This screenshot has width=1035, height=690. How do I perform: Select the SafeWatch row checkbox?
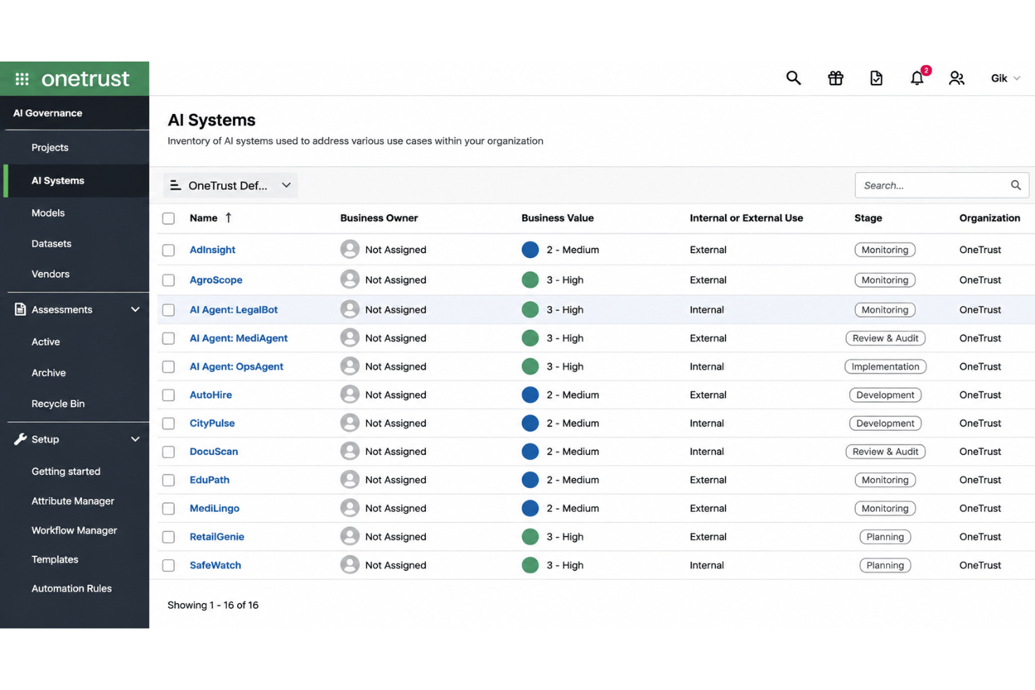tap(169, 566)
